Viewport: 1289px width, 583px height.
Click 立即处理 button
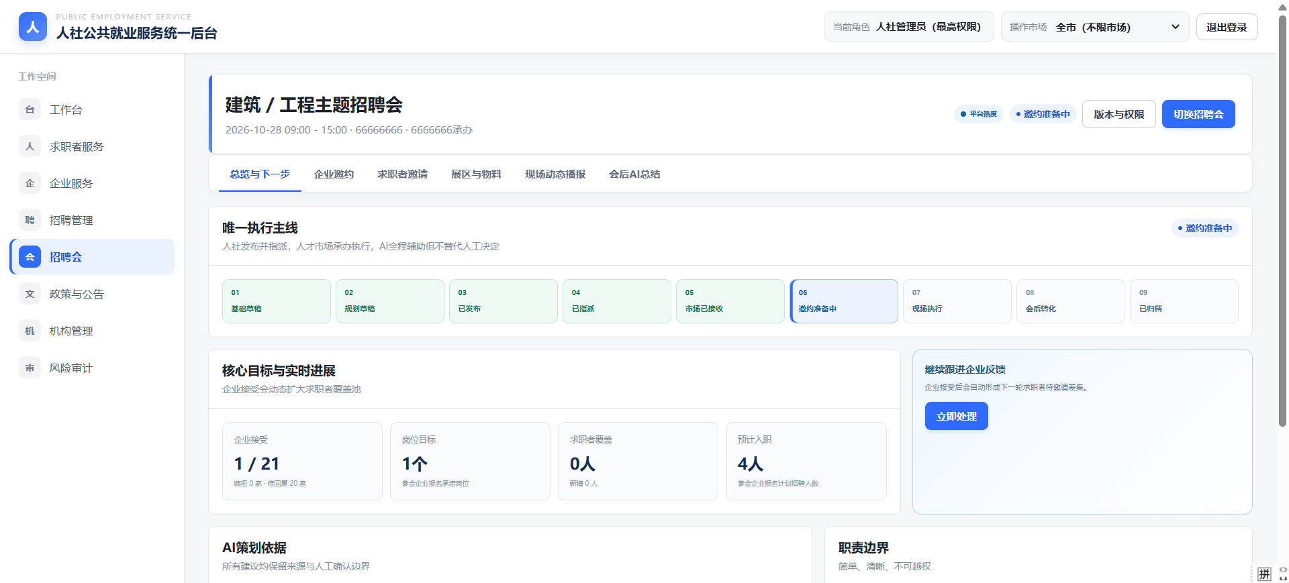coord(957,416)
